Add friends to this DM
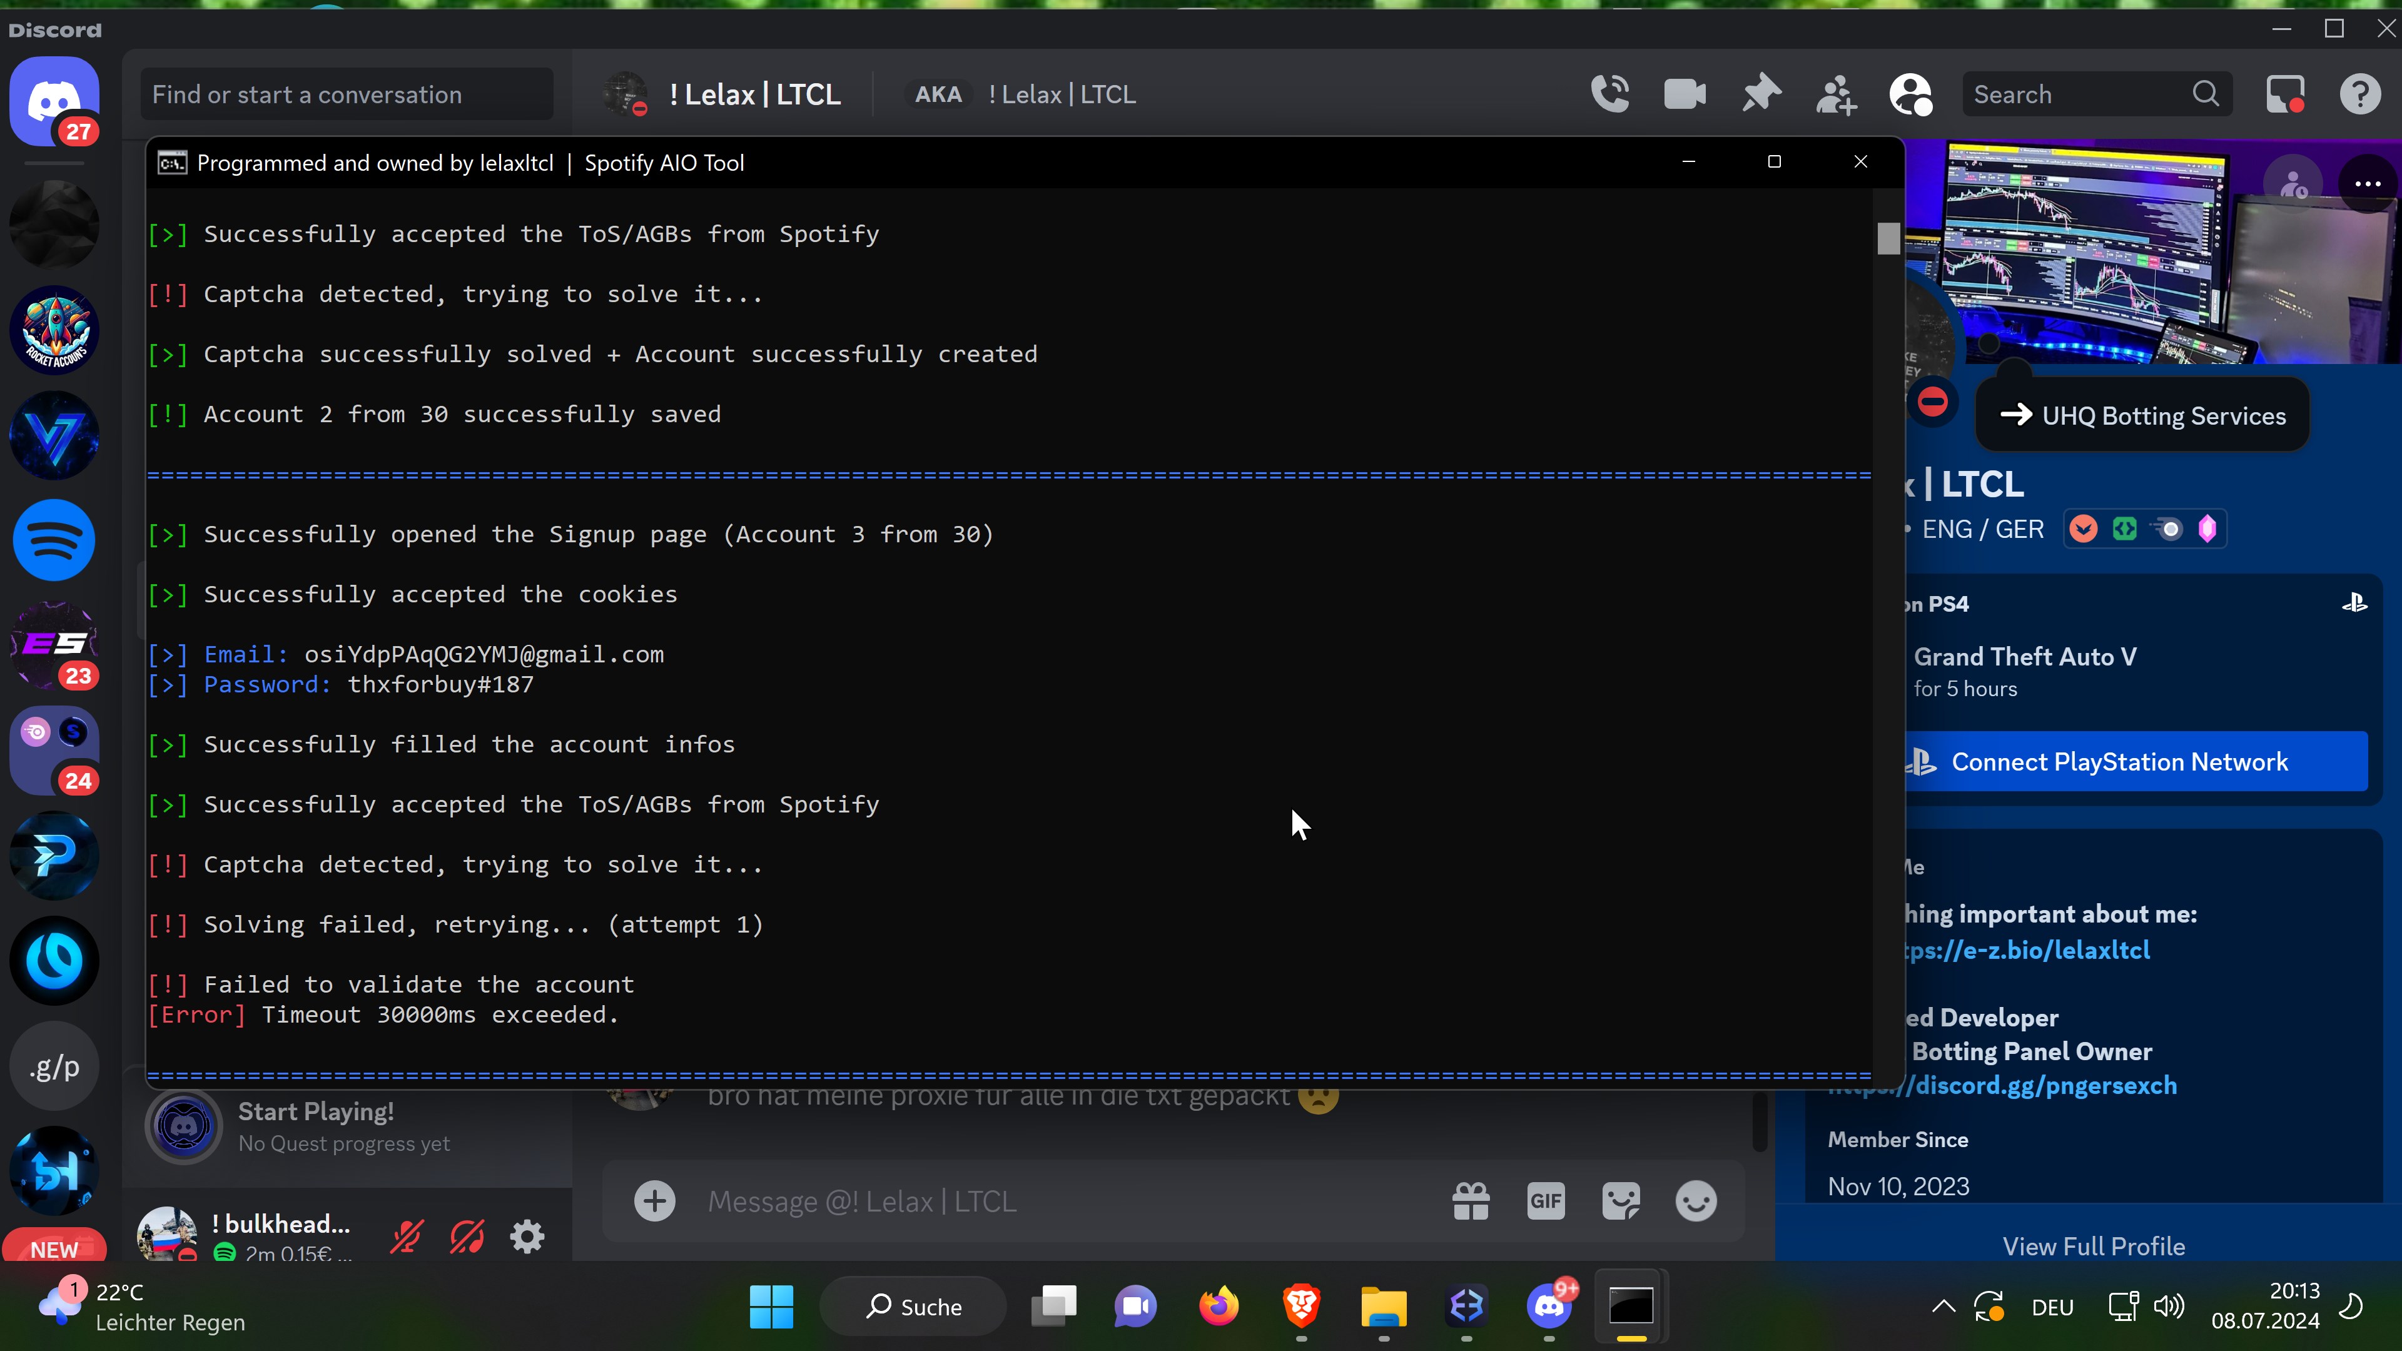Image resolution: width=2402 pixels, height=1351 pixels. pyautogui.click(x=1836, y=94)
